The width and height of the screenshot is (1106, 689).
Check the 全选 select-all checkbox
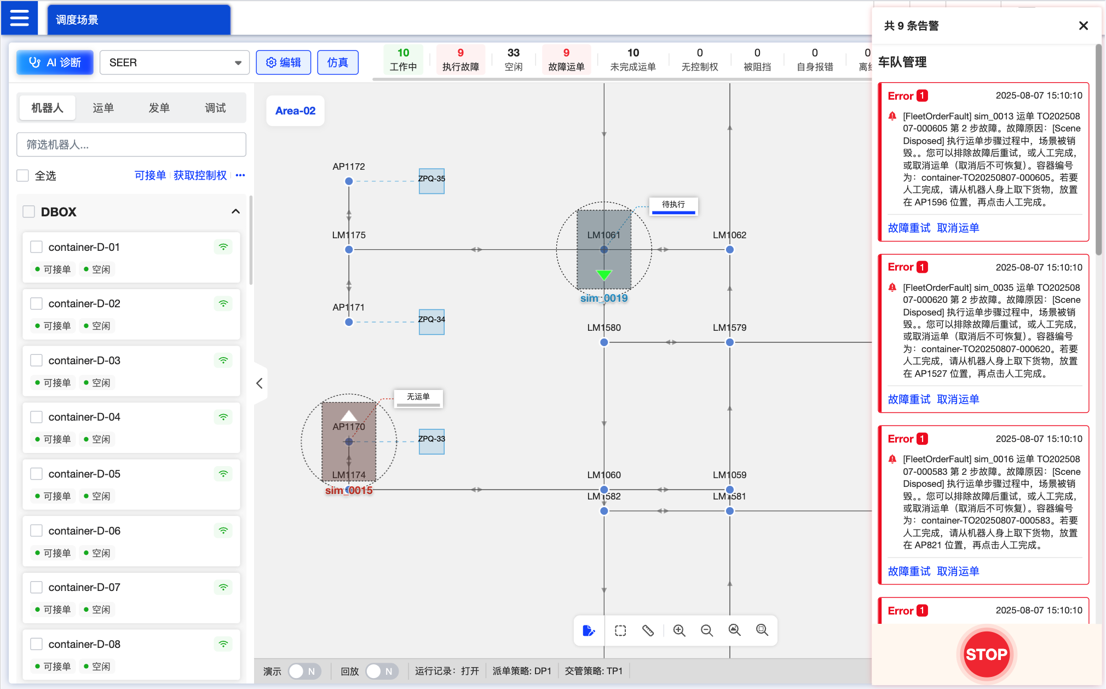23,176
